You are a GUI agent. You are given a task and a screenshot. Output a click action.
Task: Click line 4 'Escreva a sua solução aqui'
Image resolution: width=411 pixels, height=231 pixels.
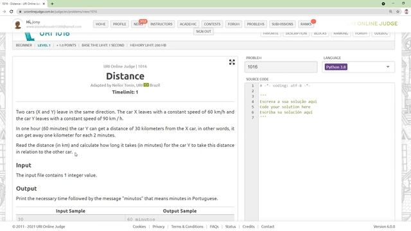click(288, 101)
